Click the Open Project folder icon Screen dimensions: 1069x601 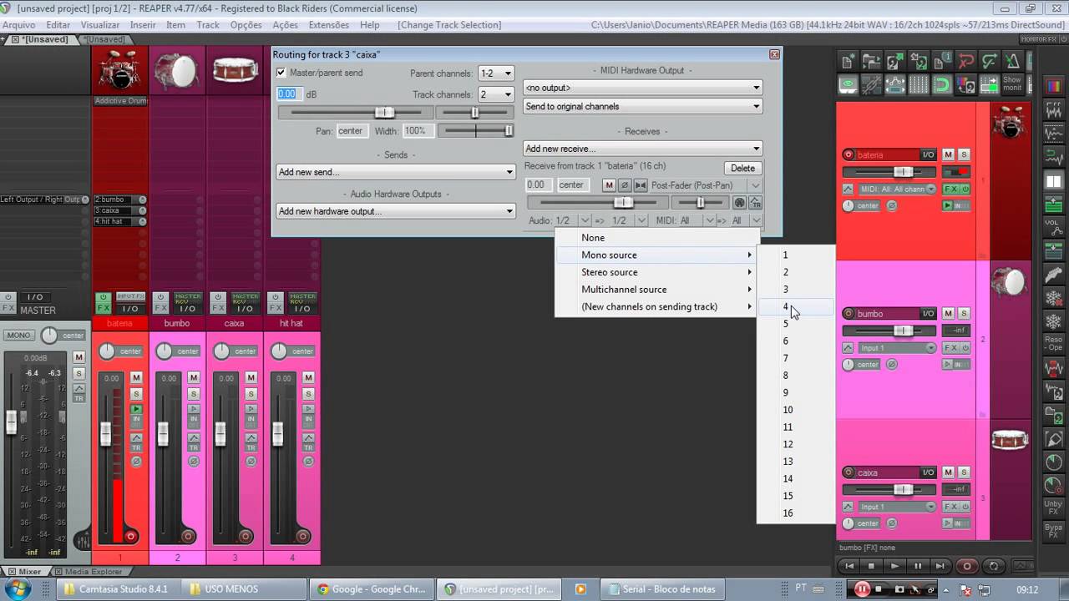(x=871, y=62)
